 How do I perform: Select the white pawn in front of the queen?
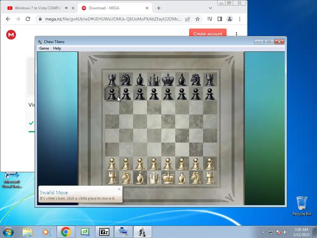(x=154, y=164)
